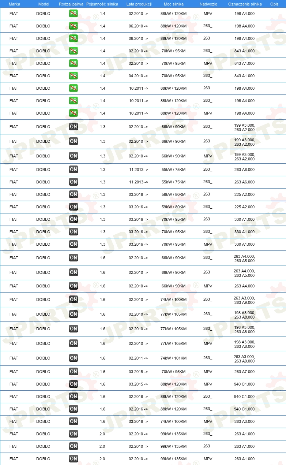Click the Pojemność silnika column header

tap(102, 4)
